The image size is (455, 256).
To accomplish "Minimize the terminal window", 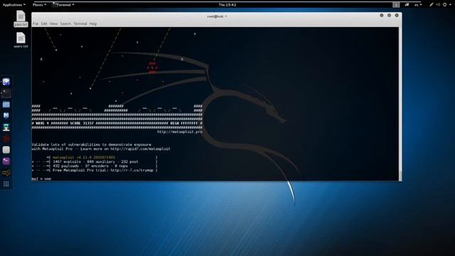I will point(382,16).
